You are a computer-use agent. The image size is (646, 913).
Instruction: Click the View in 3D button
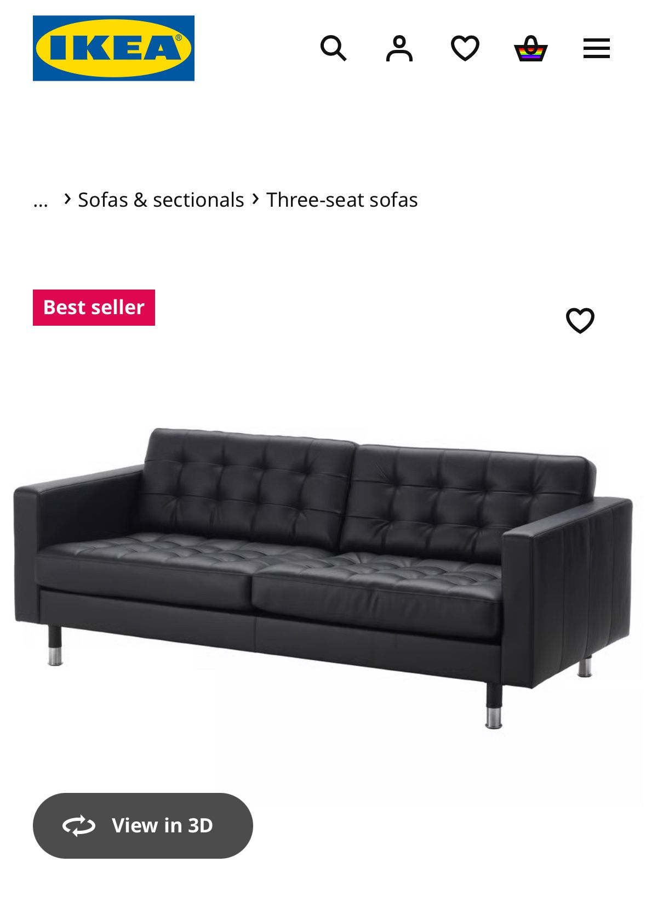(x=143, y=826)
